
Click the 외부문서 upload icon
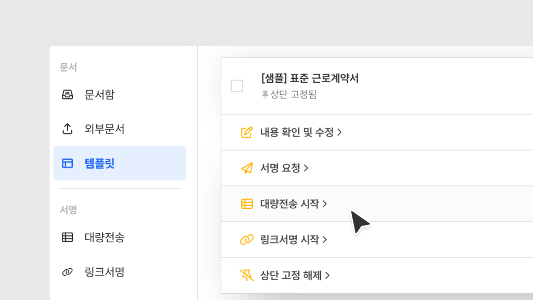pyautogui.click(x=68, y=129)
